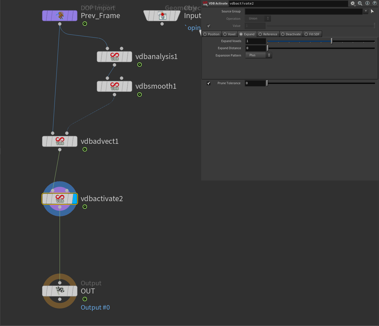The height and width of the screenshot is (326, 379).
Task: Click the Source Group selection arrow icon
Action: (372, 11)
